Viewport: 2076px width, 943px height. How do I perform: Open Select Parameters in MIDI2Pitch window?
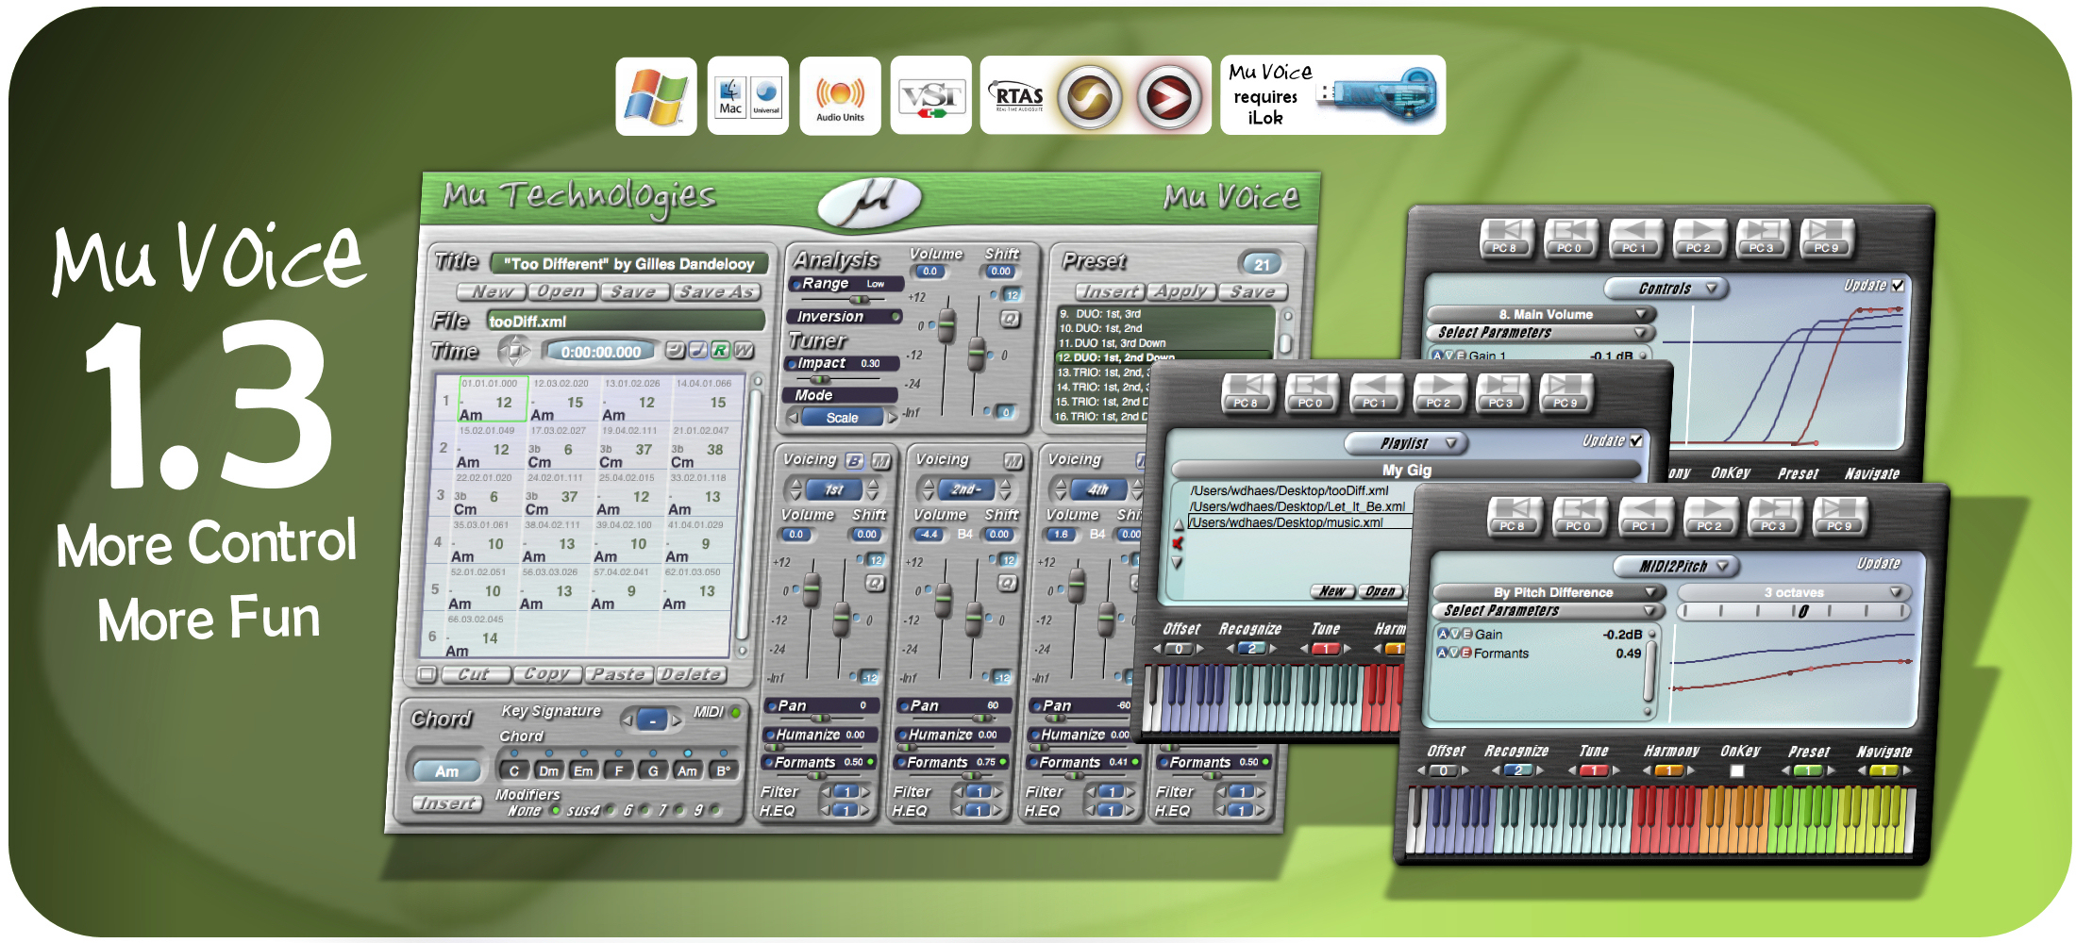point(1548,610)
